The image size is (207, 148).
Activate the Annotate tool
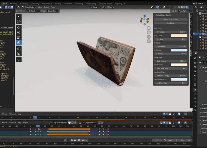click(19, 49)
